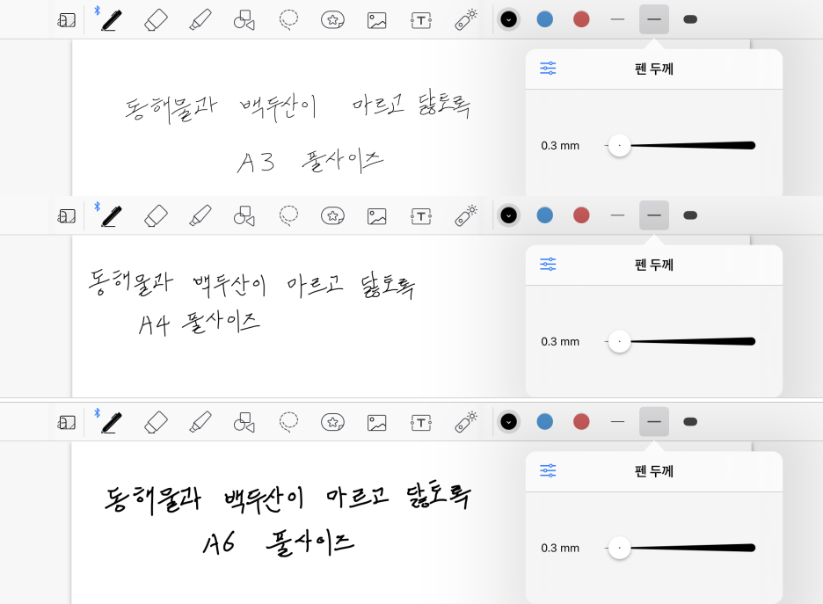Select the Text box tool in the A4 note toolbar
The image size is (823, 604).
click(x=421, y=216)
